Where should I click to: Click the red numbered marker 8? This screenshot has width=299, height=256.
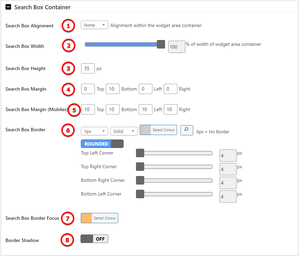tap(67, 240)
